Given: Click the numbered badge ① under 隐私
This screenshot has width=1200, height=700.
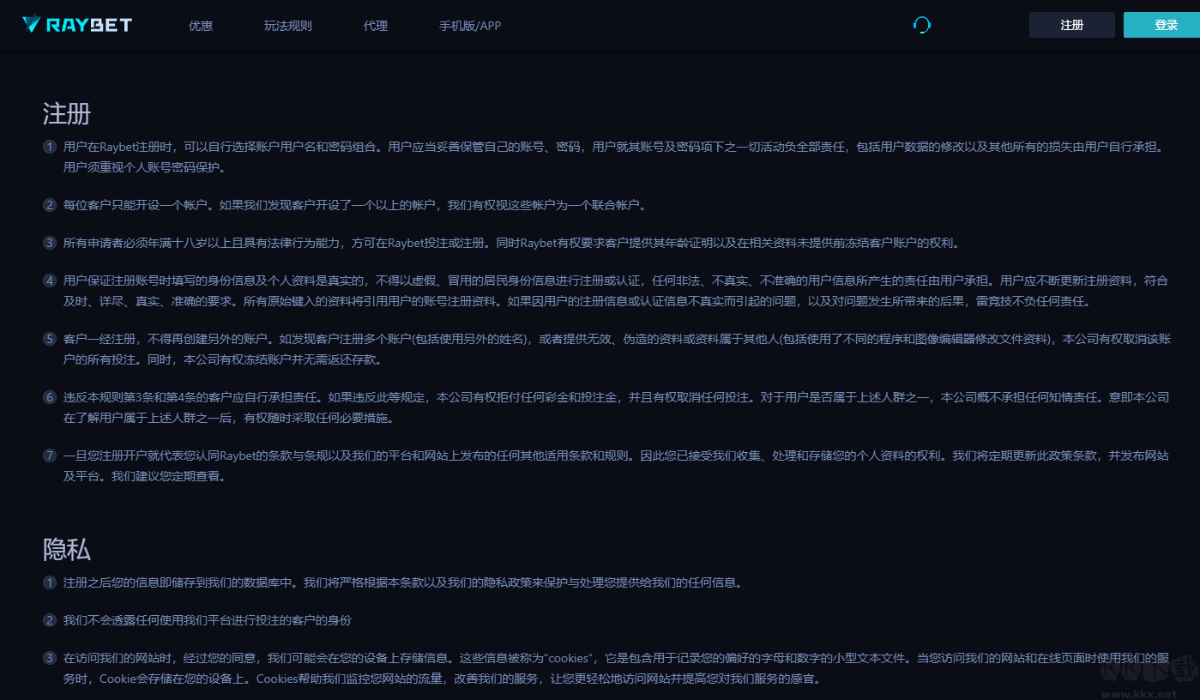Looking at the screenshot, I should pos(49,582).
